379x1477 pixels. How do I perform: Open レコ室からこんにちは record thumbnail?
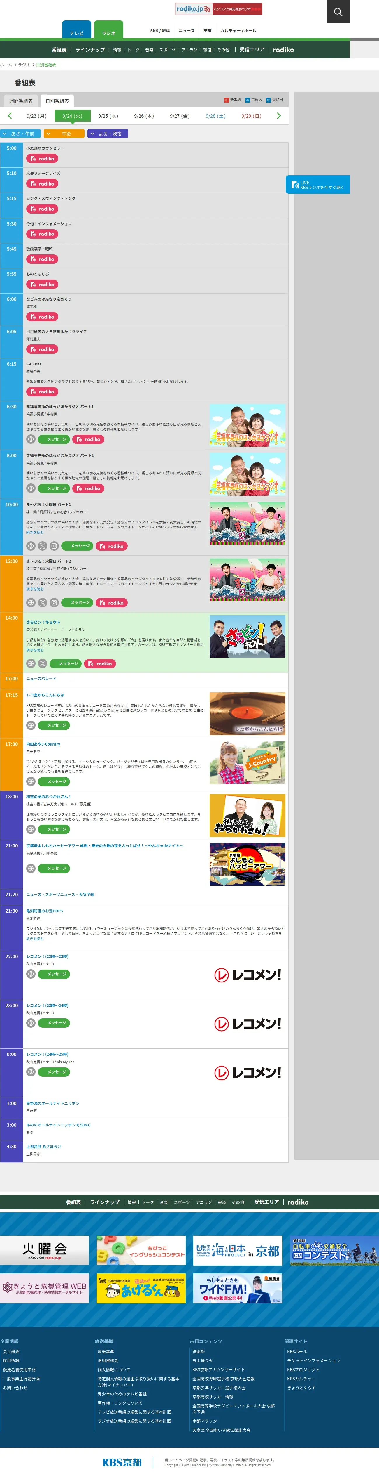point(247,714)
